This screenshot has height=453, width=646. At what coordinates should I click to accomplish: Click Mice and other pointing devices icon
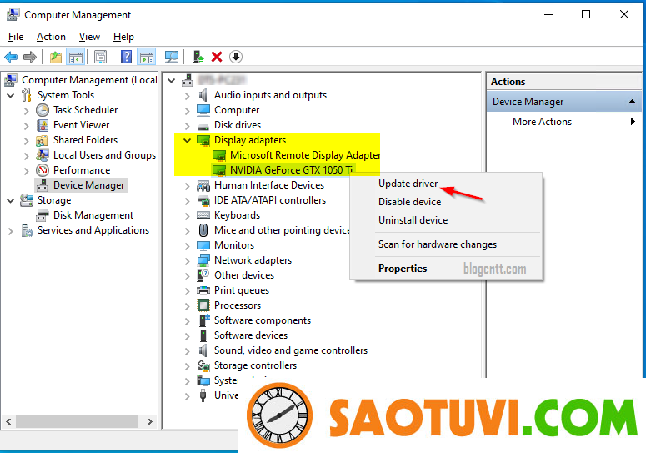coord(203,230)
